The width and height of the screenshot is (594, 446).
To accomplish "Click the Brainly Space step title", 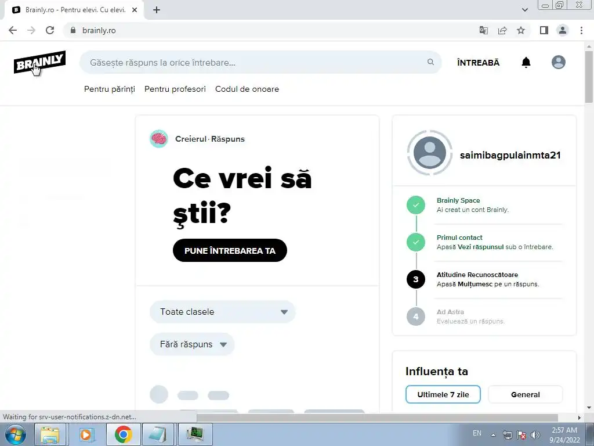I will (458, 200).
